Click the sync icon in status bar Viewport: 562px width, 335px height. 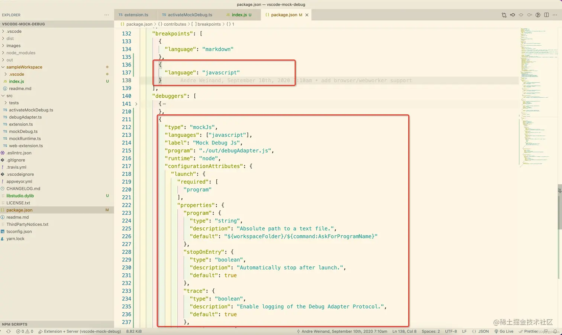click(x=8, y=331)
